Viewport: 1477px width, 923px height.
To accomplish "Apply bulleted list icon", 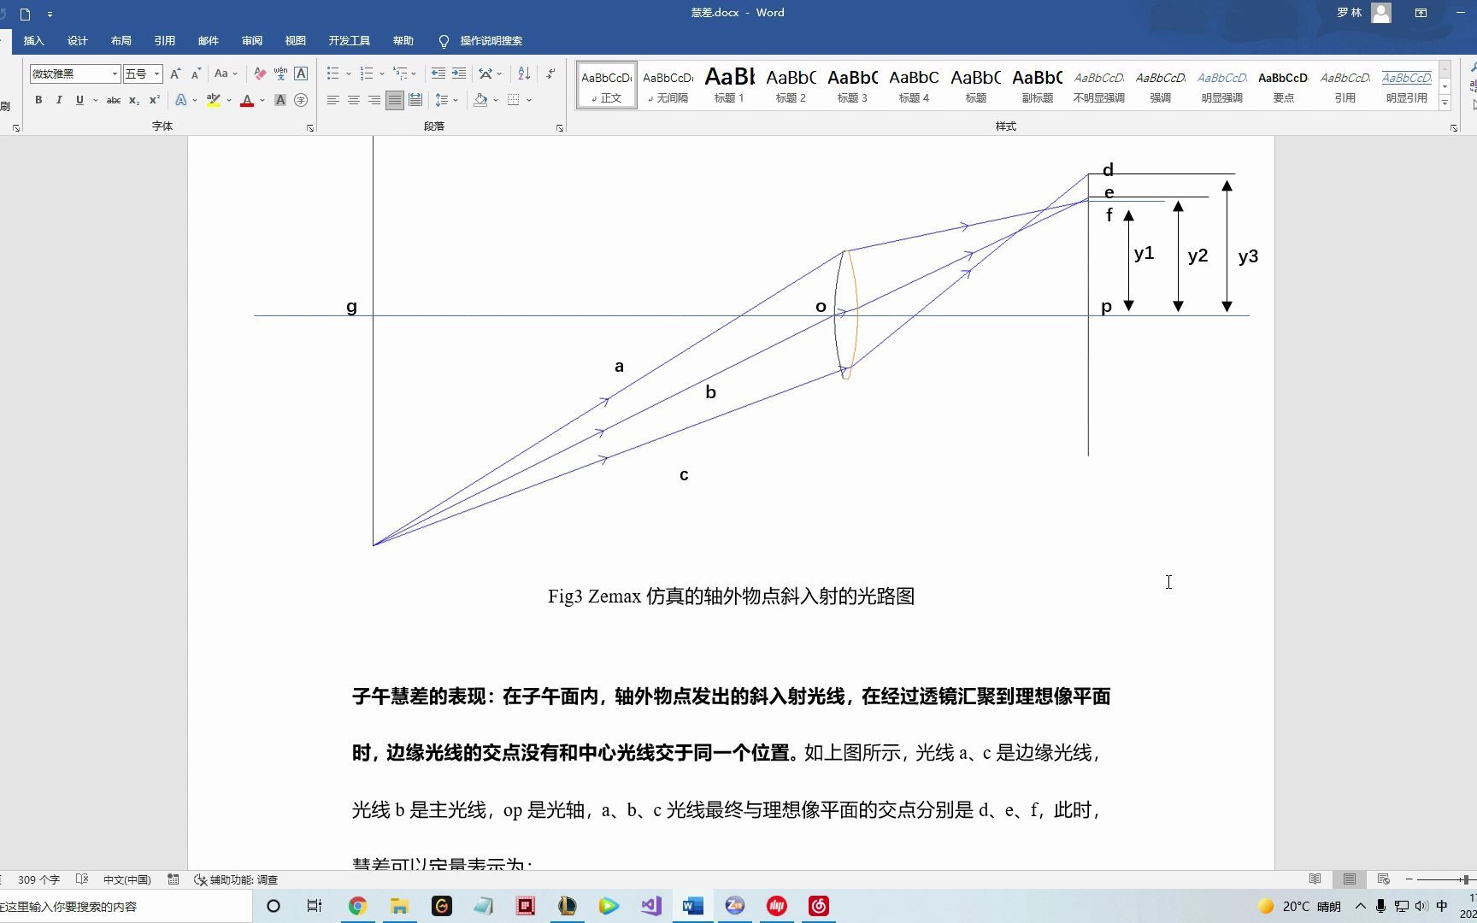I will (333, 73).
